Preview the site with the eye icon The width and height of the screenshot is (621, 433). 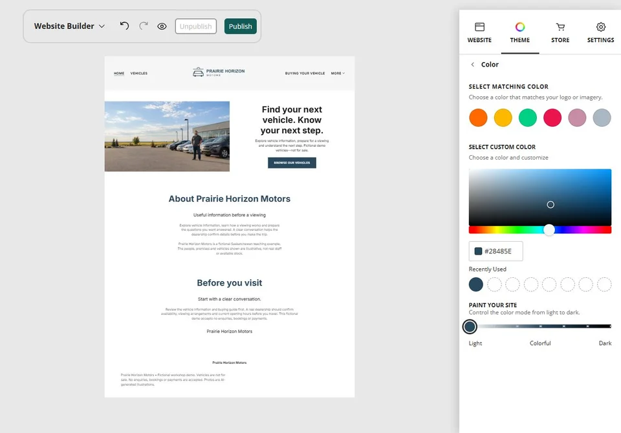[162, 26]
